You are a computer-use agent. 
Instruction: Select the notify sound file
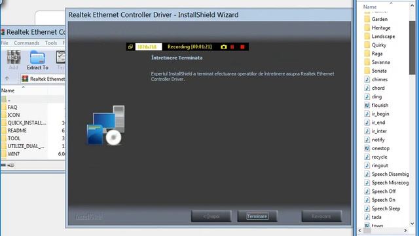[x=378, y=140]
